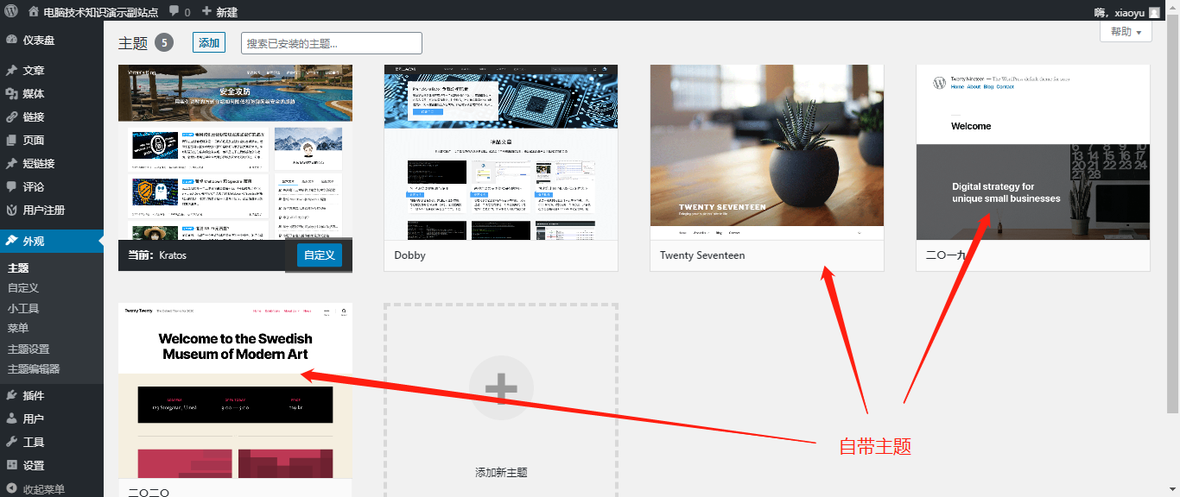This screenshot has width=1180, height=497.
Task: Open xiaoyu user avatar
Action: 1155,12
